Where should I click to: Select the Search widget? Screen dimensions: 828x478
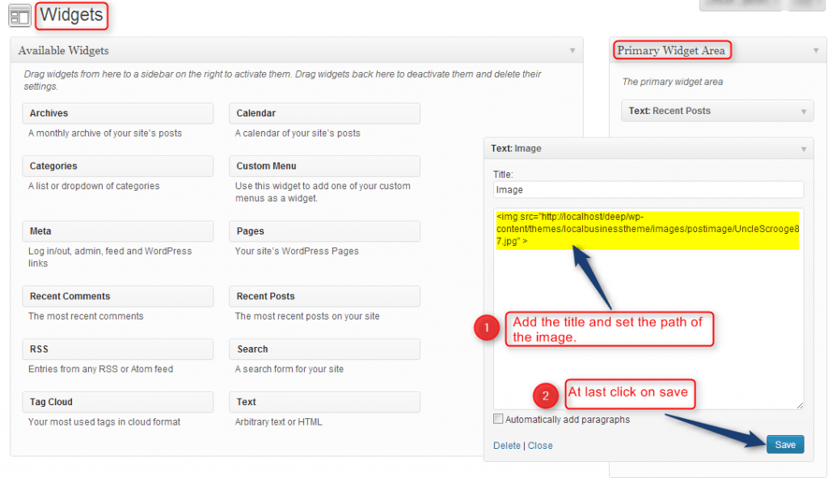click(324, 349)
